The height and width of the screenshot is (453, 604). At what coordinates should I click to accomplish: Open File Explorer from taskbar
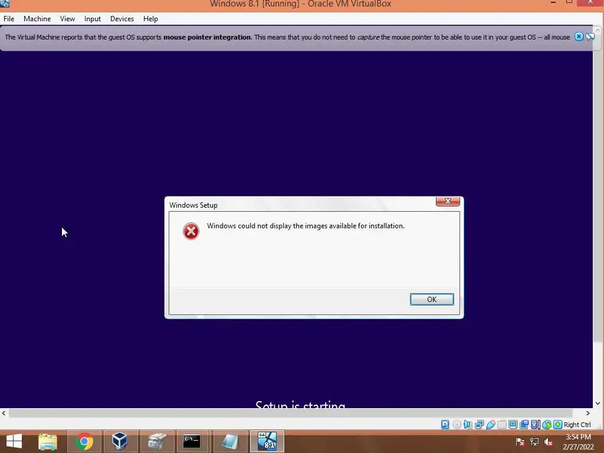point(48,441)
